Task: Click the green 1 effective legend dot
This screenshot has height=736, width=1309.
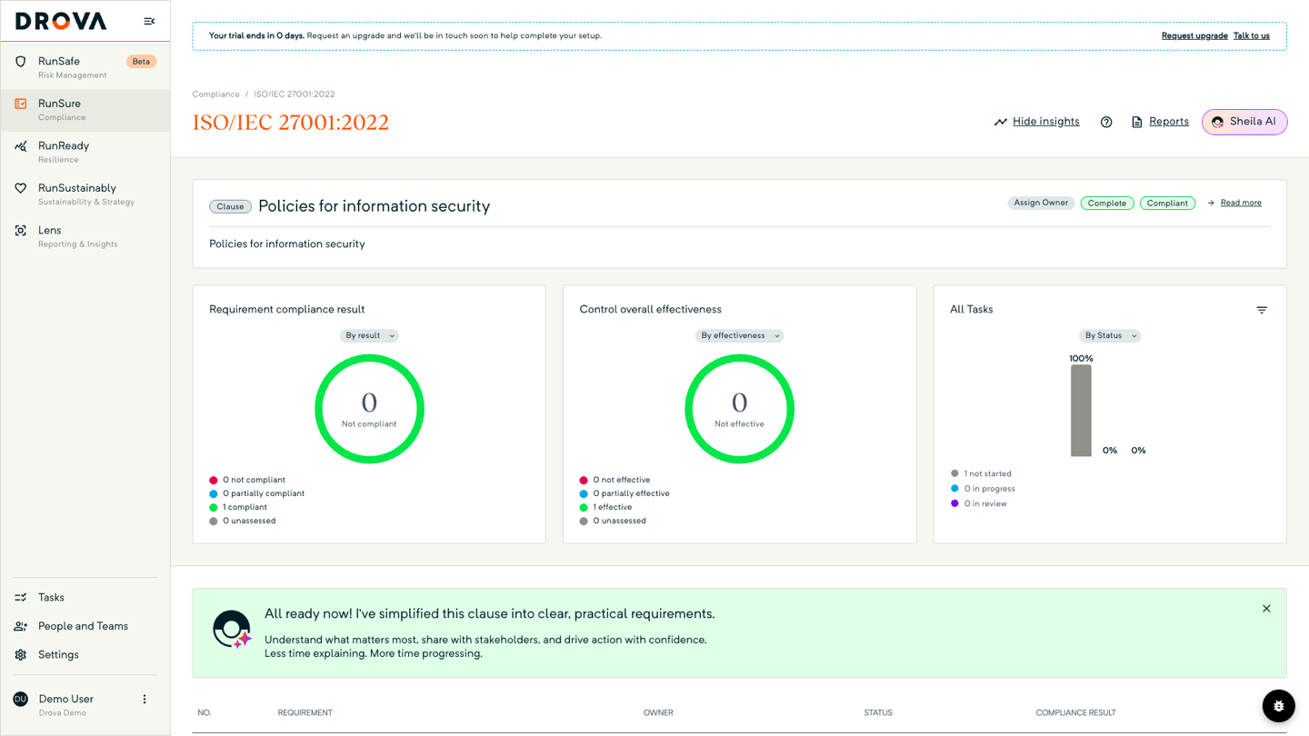Action: coord(584,507)
